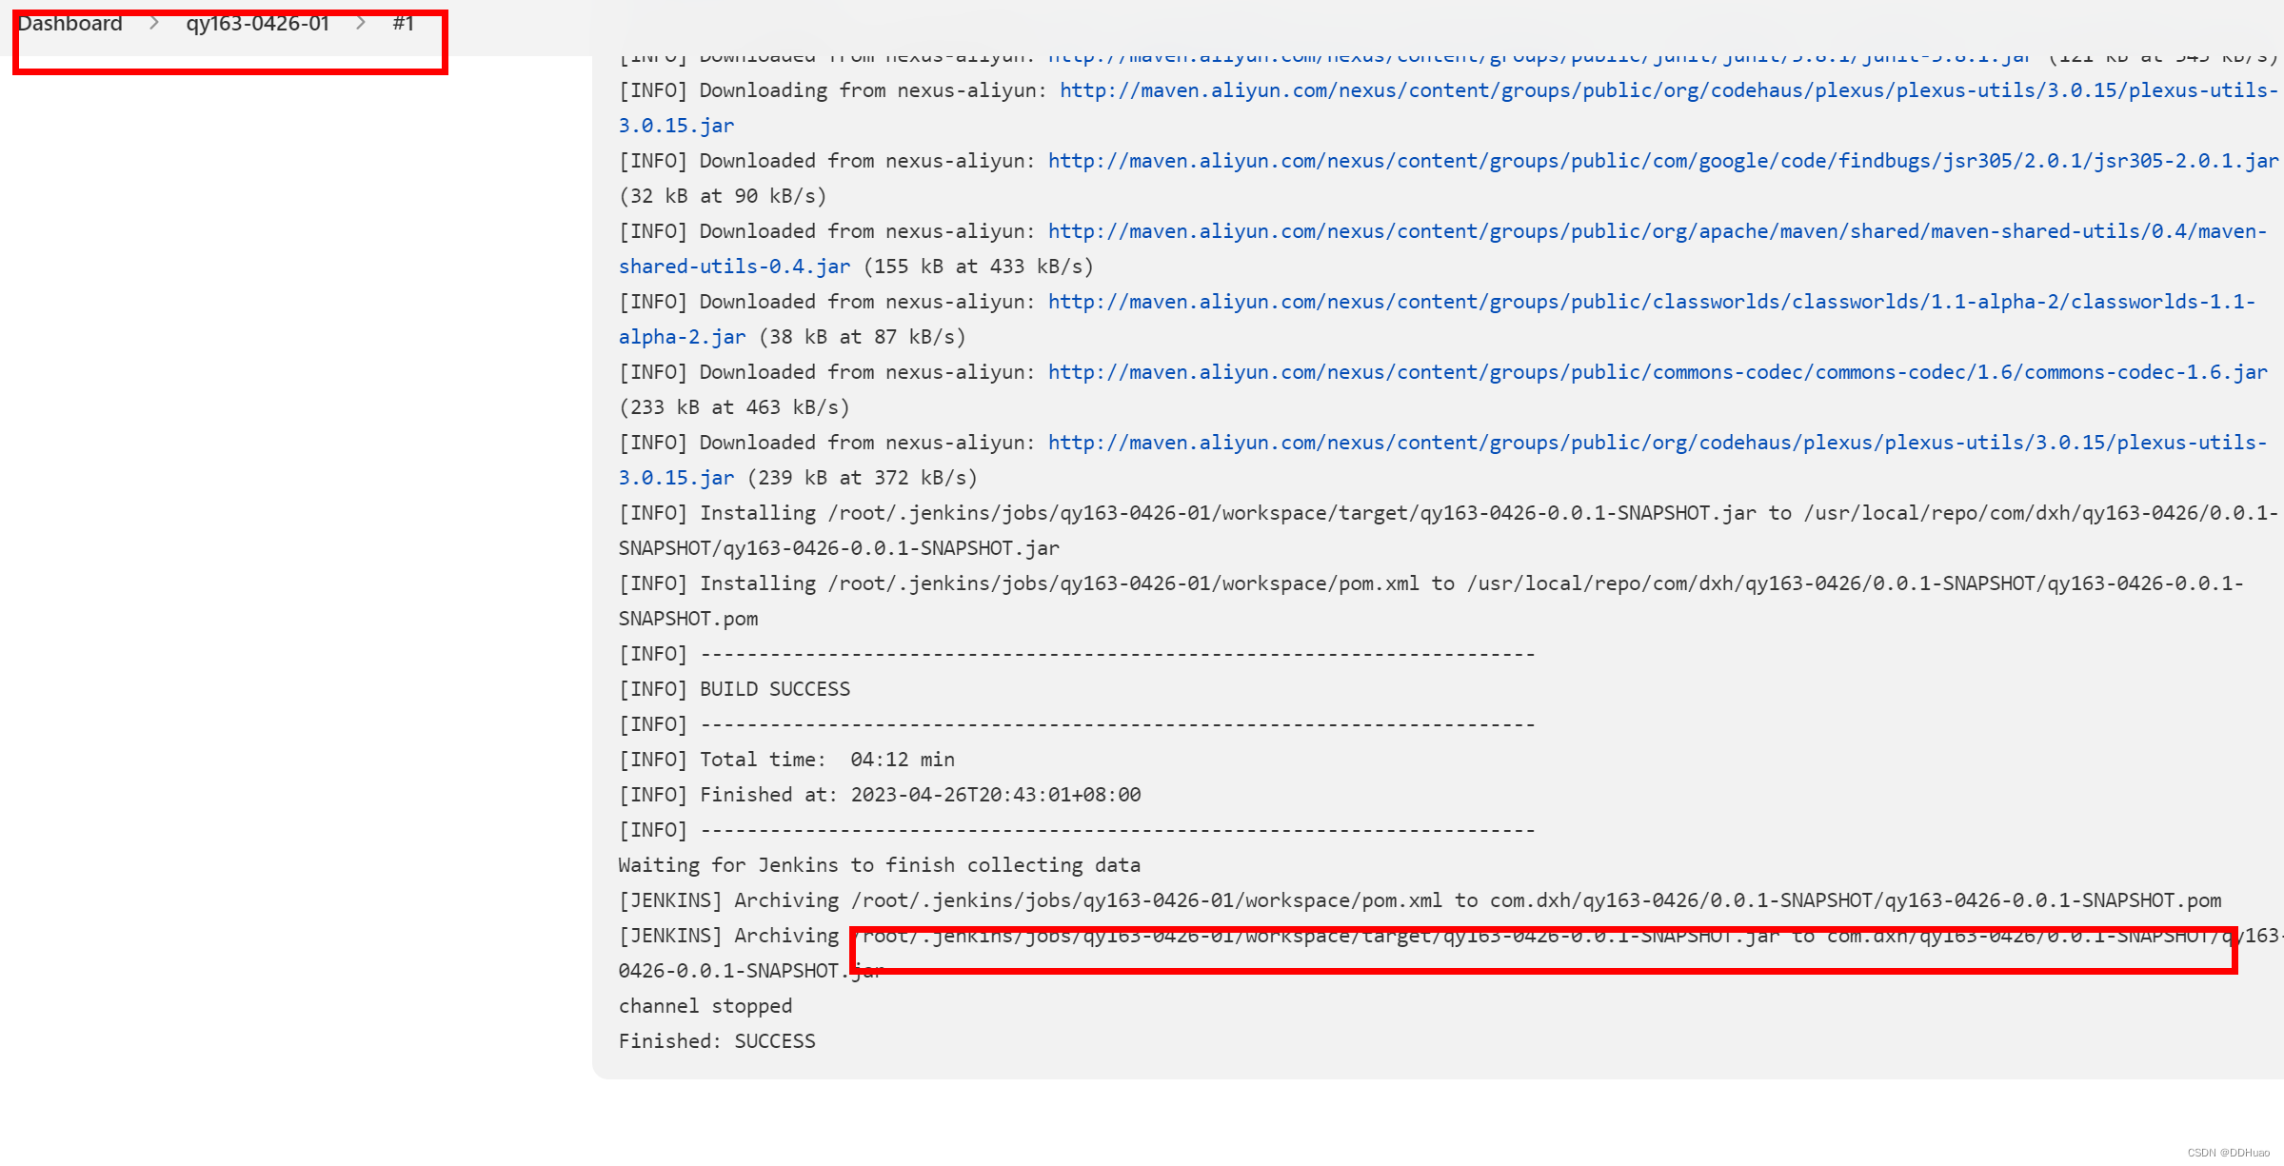Open qy163-0426-01 job breadcrumb

257,24
